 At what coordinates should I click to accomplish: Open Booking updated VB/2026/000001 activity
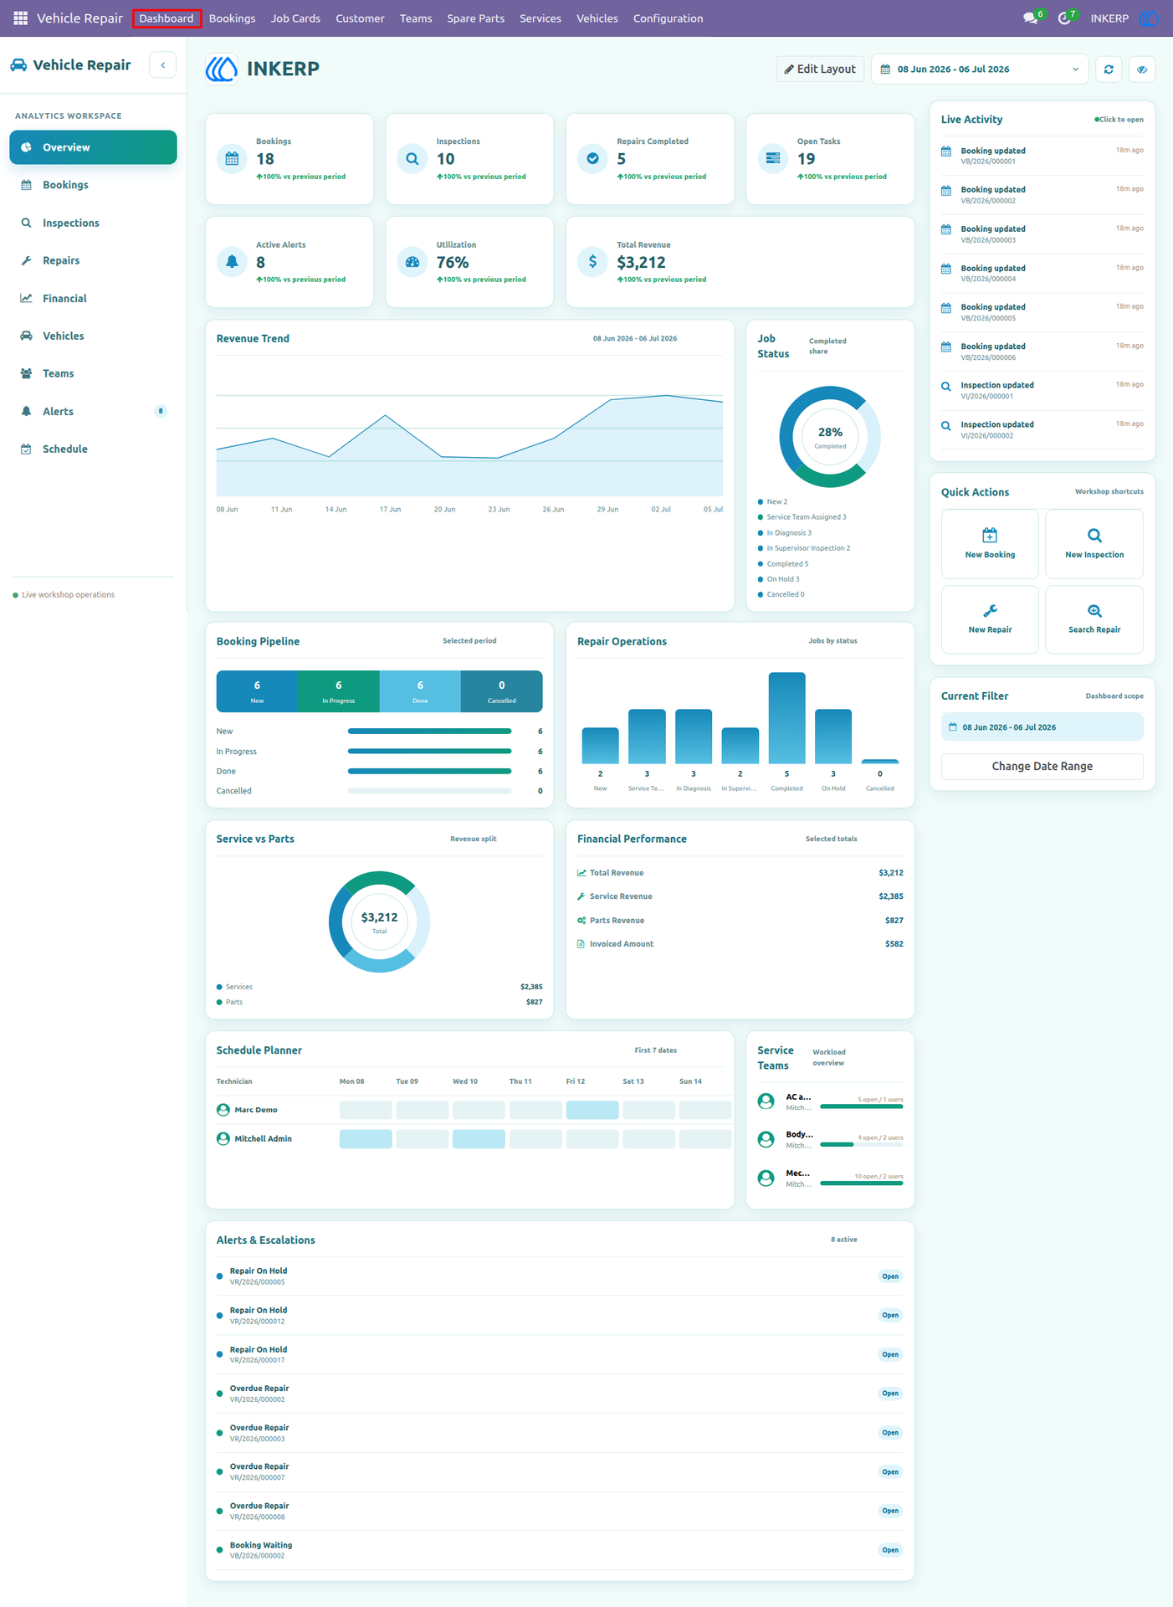click(1042, 156)
